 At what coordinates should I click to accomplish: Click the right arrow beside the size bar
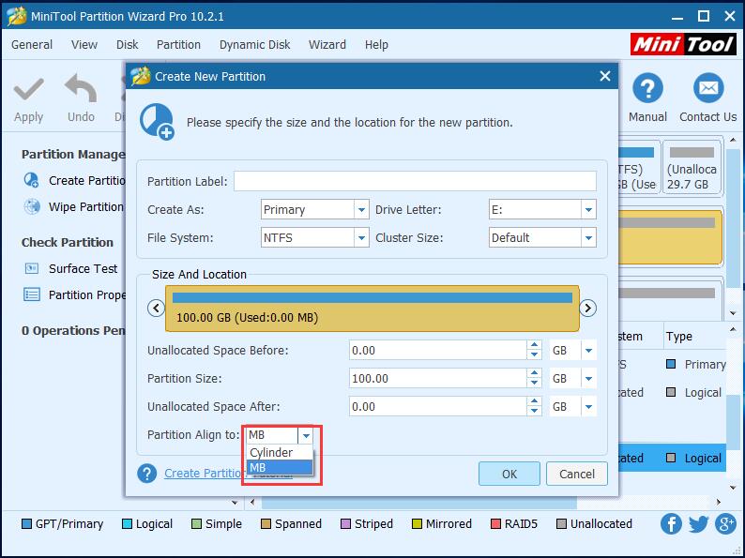[x=587, y=309]
